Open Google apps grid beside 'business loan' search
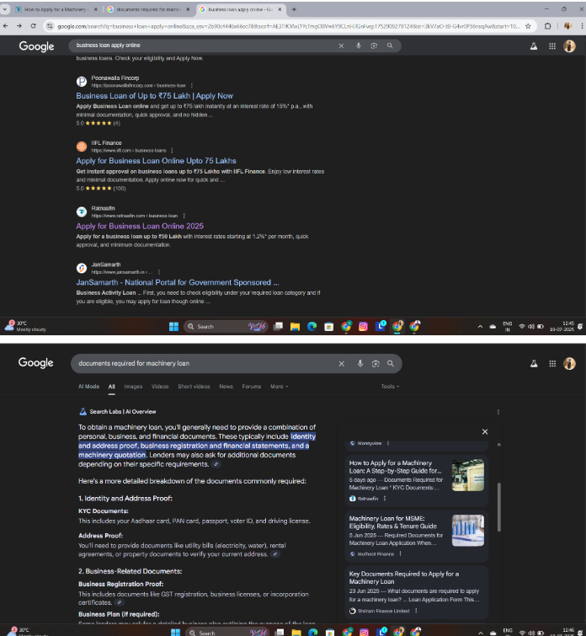 coord(552,46)
